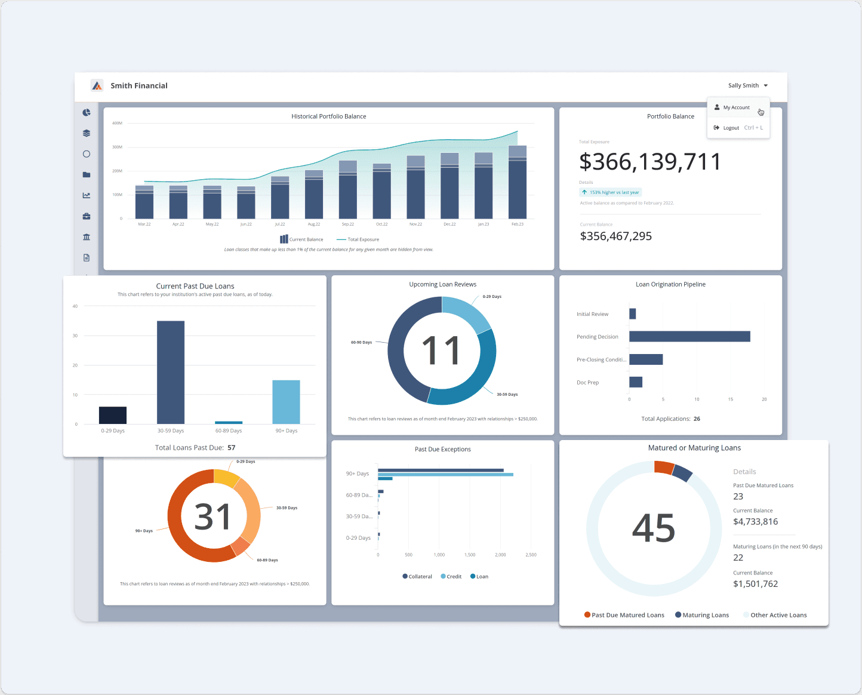Screen dimensions: 862x695
Task: Toggle the Credit legend in Past Due Exceptions
Action: coord(451,577)
